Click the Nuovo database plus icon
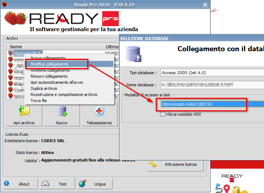Image resolution: width=264 pixels, height=193 pixels. point(62,111)
